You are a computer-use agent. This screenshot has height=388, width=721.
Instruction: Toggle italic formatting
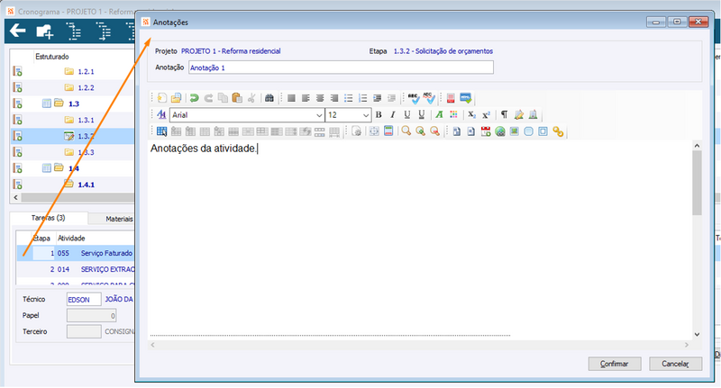(x=393, y=114)
